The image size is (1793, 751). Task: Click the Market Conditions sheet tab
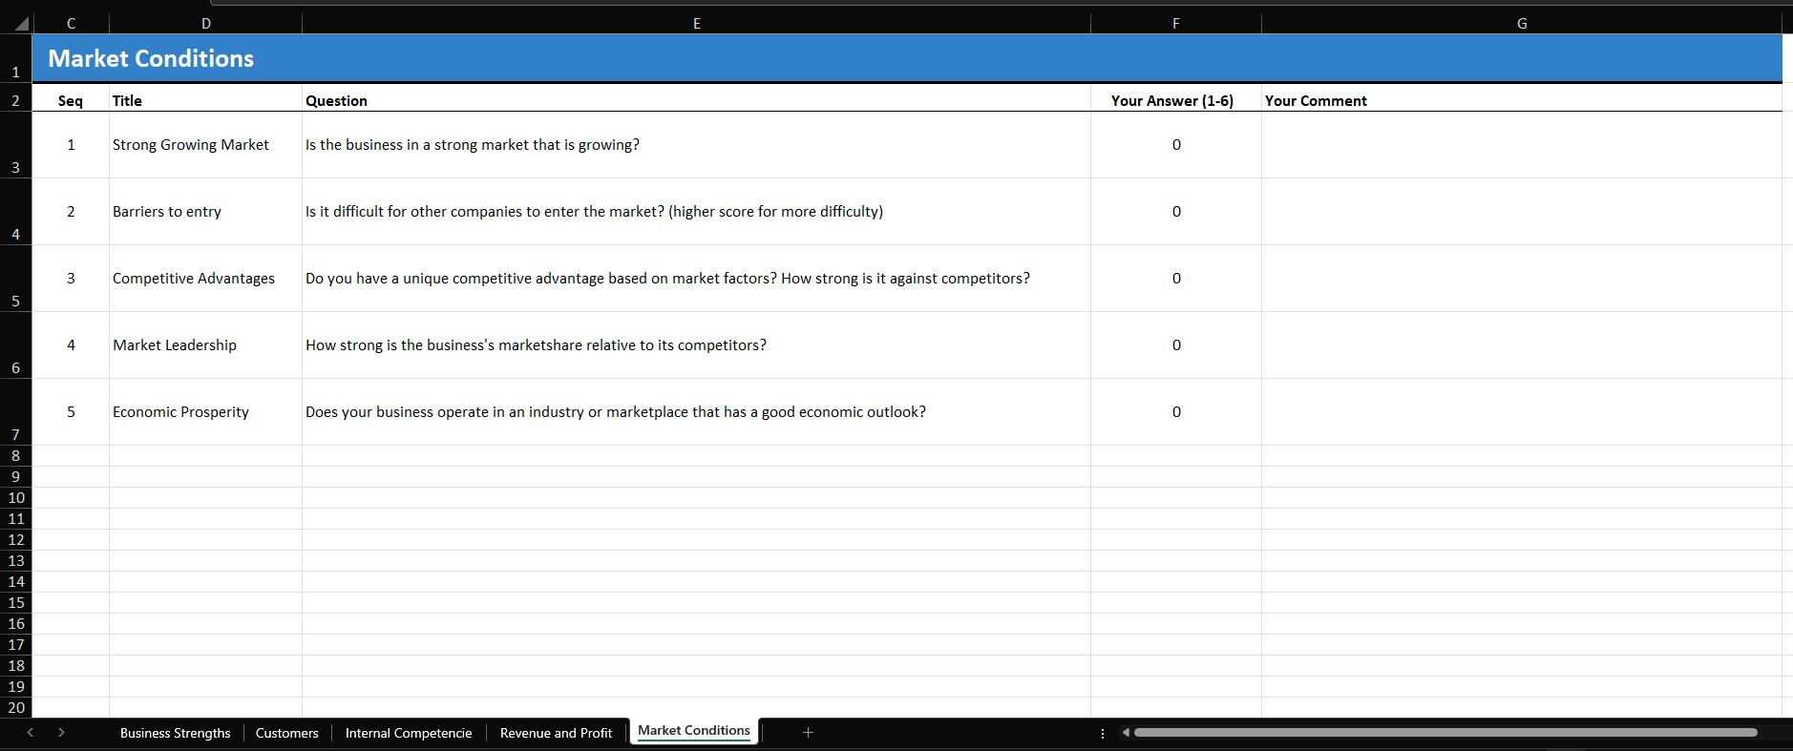coord(693,731)
